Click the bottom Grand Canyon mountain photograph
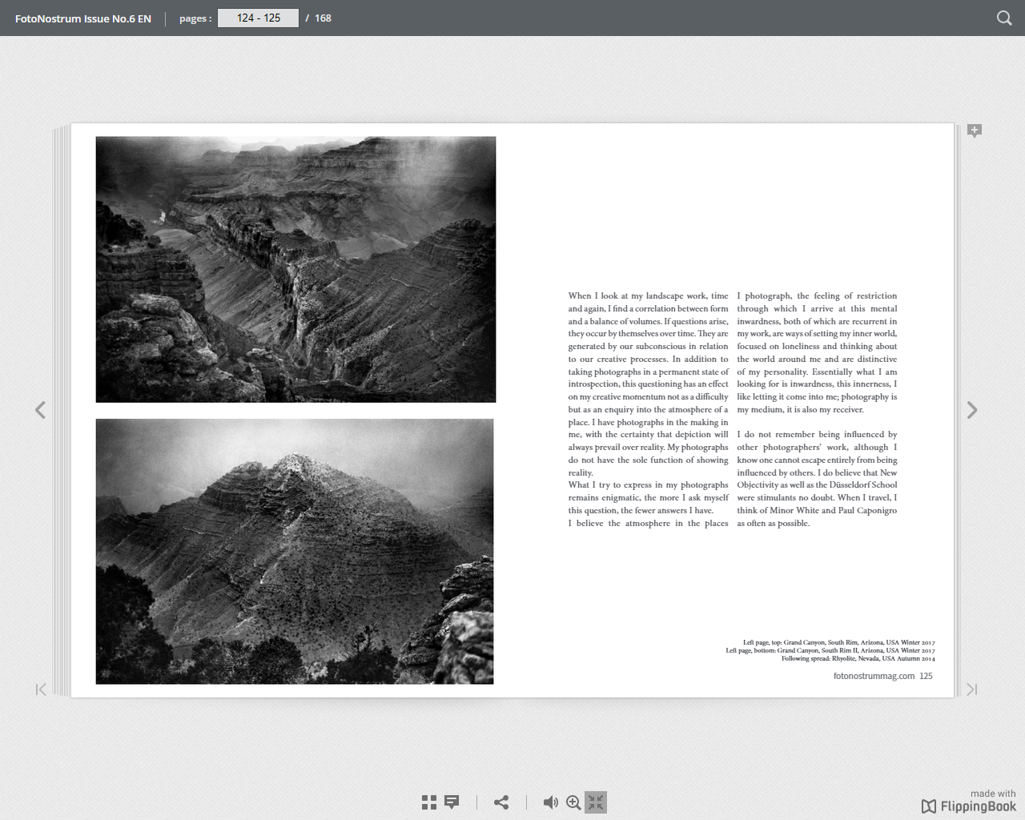 (295, 551)
